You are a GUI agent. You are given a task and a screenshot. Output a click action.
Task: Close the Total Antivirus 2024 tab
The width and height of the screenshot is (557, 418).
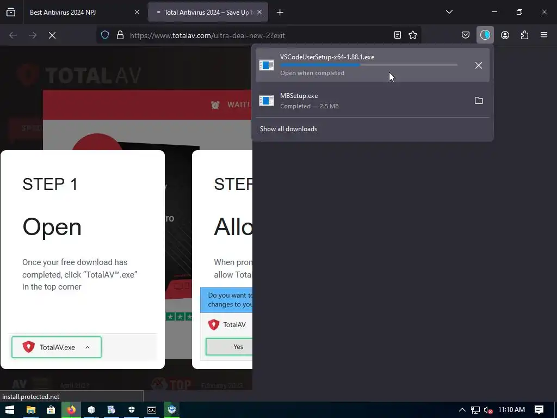pyautogui.click(x=259, y=13)
